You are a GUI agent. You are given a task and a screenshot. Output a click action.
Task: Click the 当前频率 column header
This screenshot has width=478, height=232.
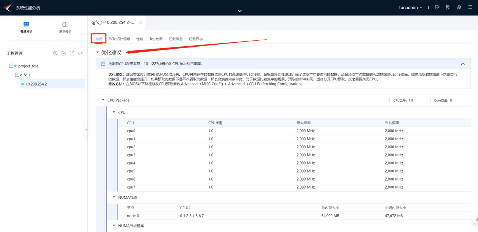click(392, 123)
